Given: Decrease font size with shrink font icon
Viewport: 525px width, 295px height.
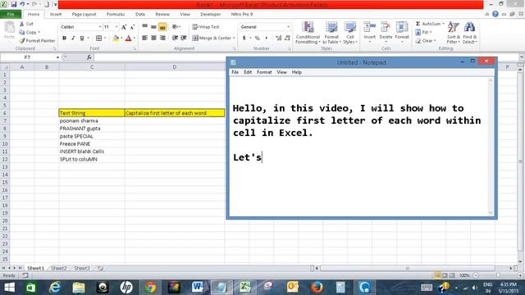Looking at the screenshot, I should click(132, 27).
